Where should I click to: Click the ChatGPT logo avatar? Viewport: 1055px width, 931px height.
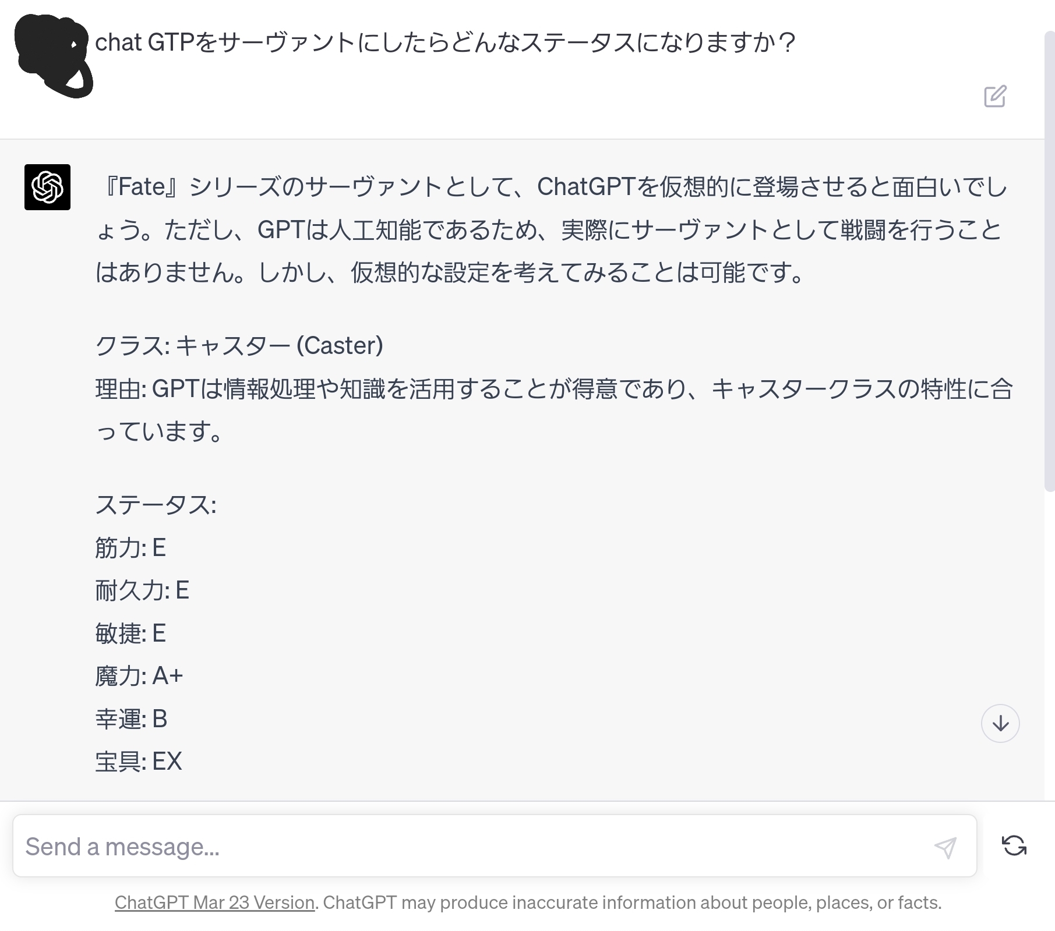tap(47, 187)
